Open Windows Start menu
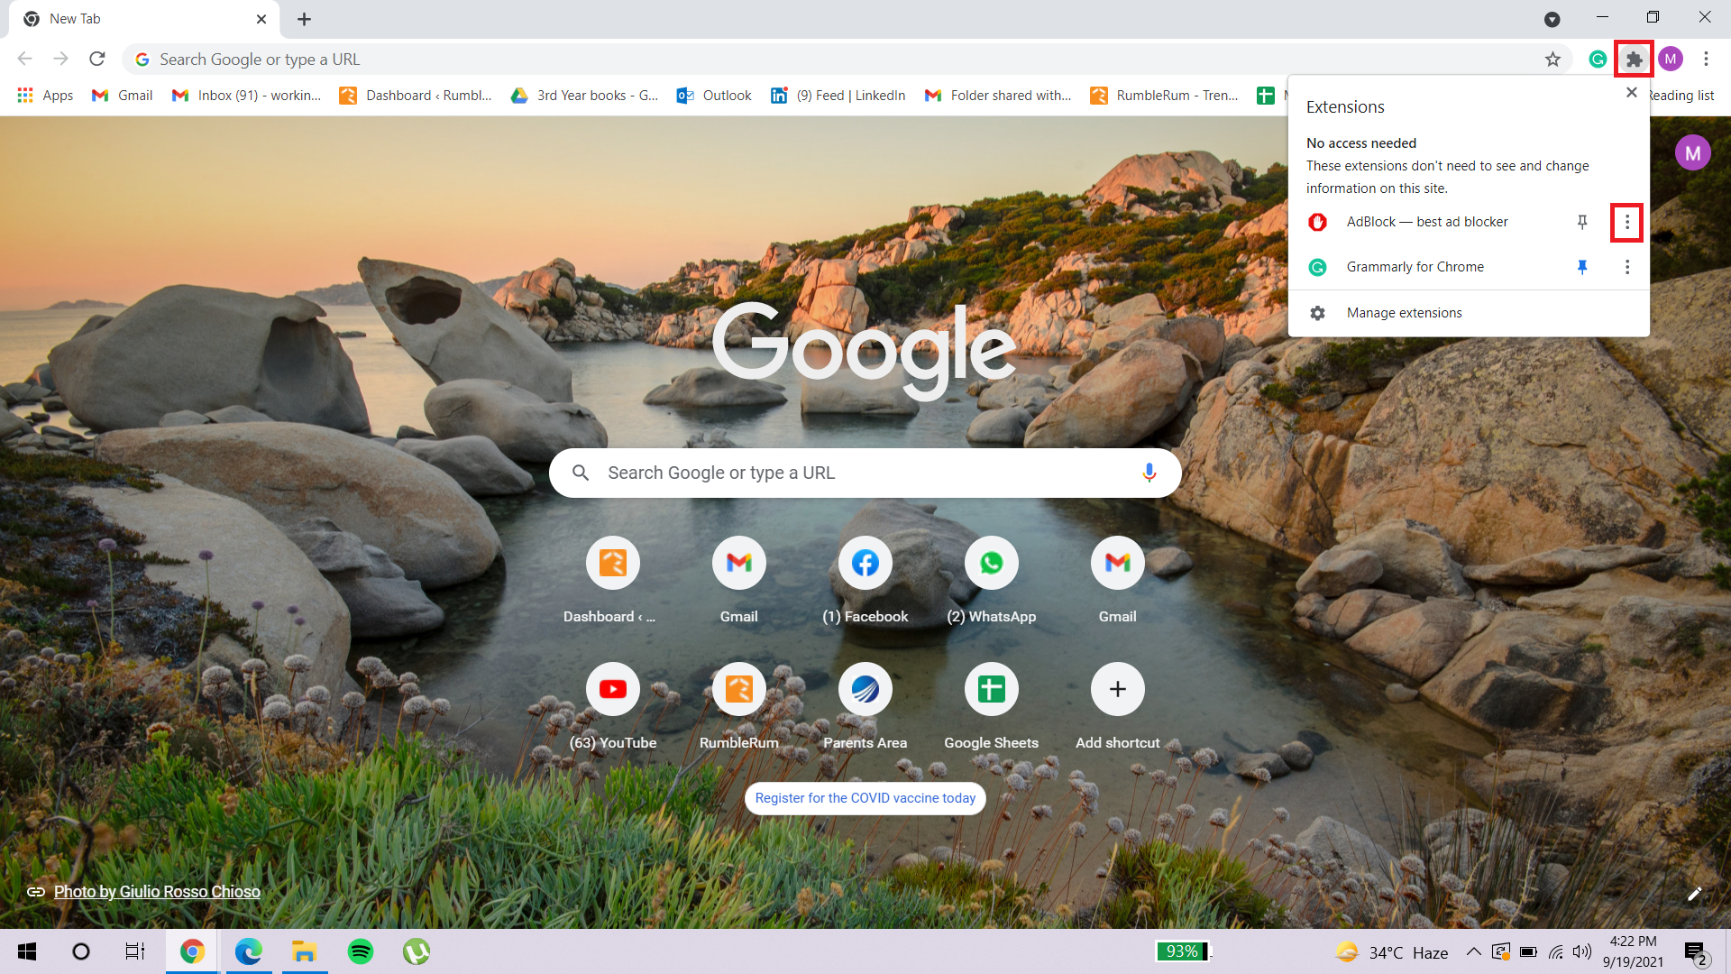 click(x=27, y=951)
